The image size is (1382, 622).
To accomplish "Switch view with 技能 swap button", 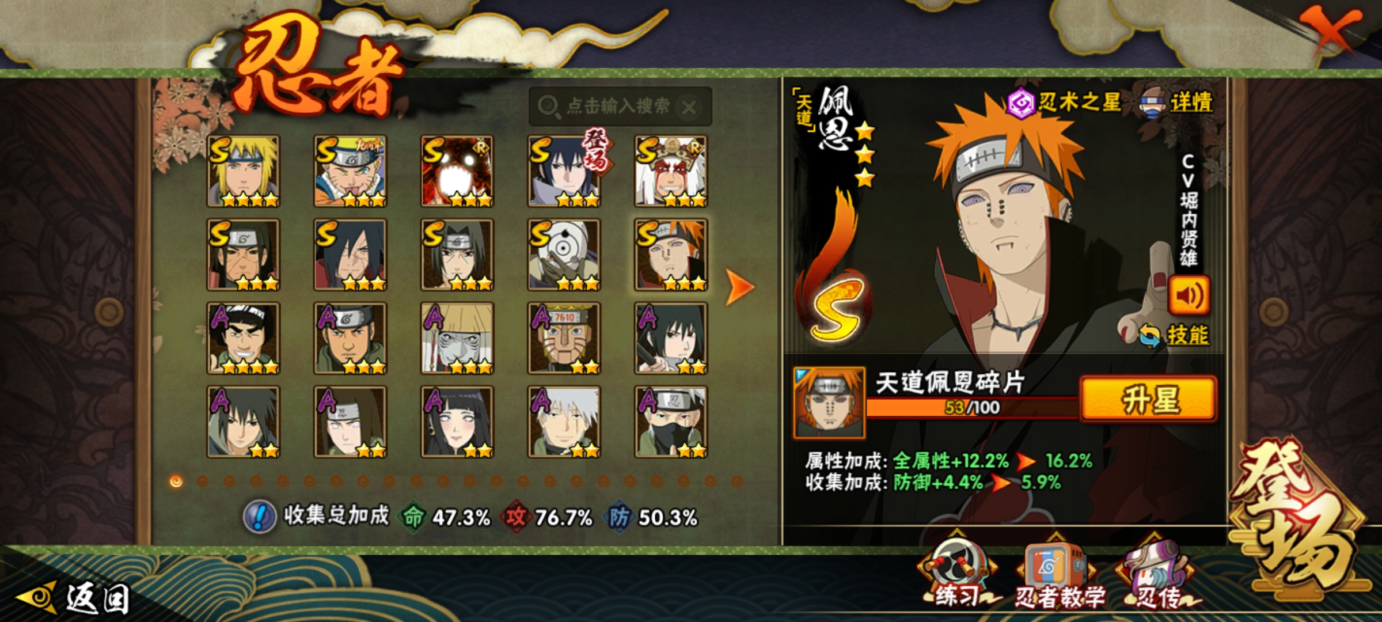I will pos(1174,335).
